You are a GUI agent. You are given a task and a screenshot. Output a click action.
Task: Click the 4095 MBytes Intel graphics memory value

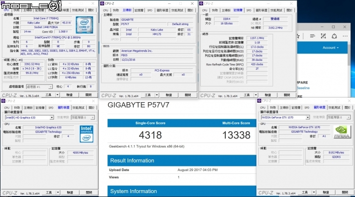pyautogui.click(x=80, y=153)
